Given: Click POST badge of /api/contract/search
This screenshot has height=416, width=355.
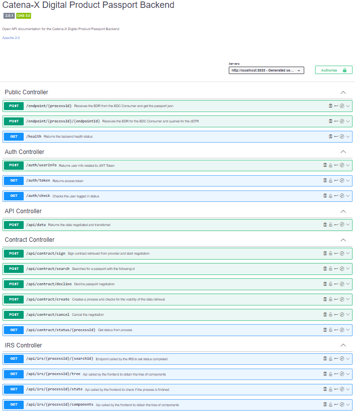Looking at the screenshot, I should pos(14,268).
